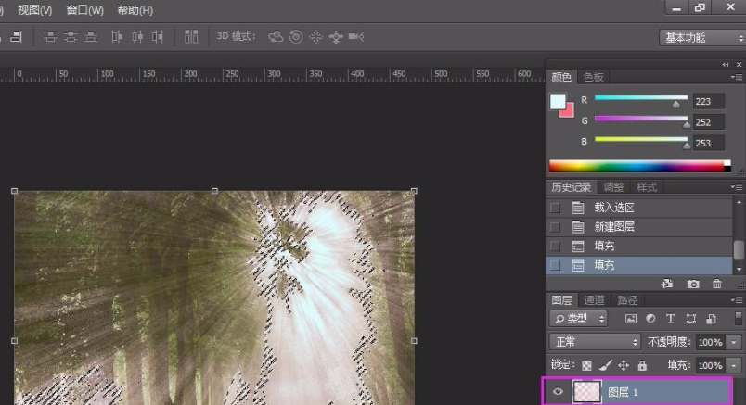Screen dimensions: 746x405
Task: Toggle history source box beside 新建图层
Action: click(x=556, y=227)
